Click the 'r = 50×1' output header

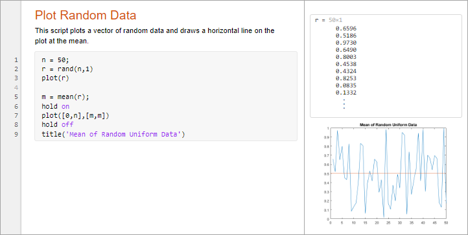click(329, 20)
